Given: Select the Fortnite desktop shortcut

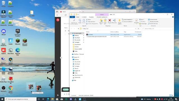Looking at the screenshot, I should click(x=11, y=42).
